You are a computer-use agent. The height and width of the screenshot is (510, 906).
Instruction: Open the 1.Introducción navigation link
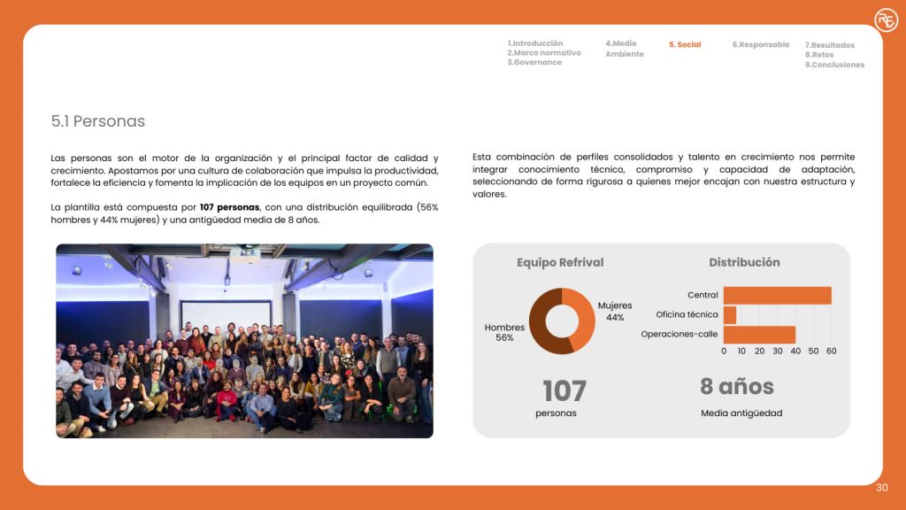[535, 43]
